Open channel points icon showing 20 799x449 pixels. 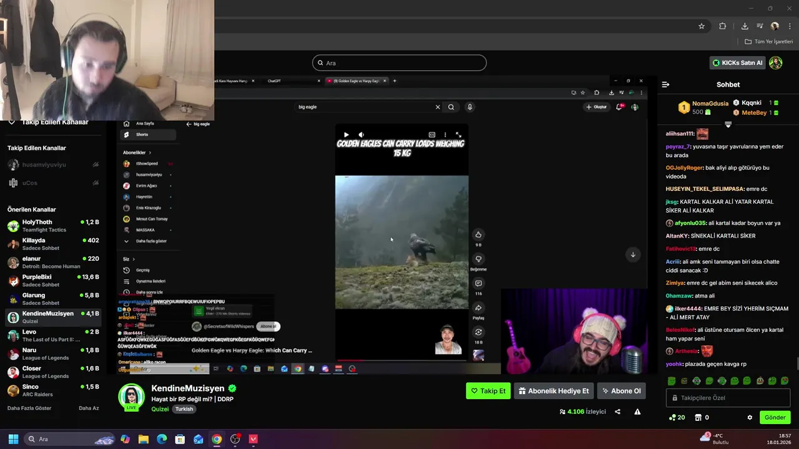(677, 417)
